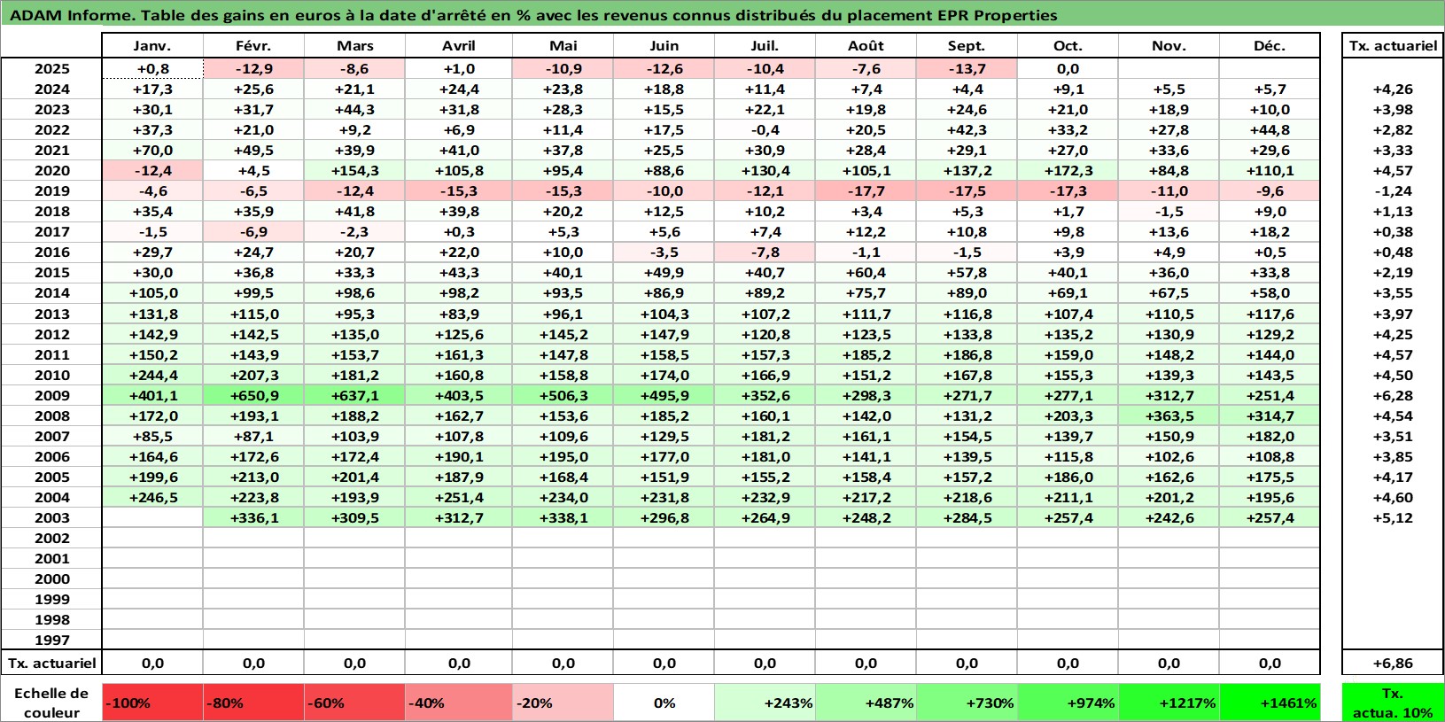The height and width of the screenshot is (722, 1445).
Task: Click the cell with value +401,1
Action: (x=152, y=396)
